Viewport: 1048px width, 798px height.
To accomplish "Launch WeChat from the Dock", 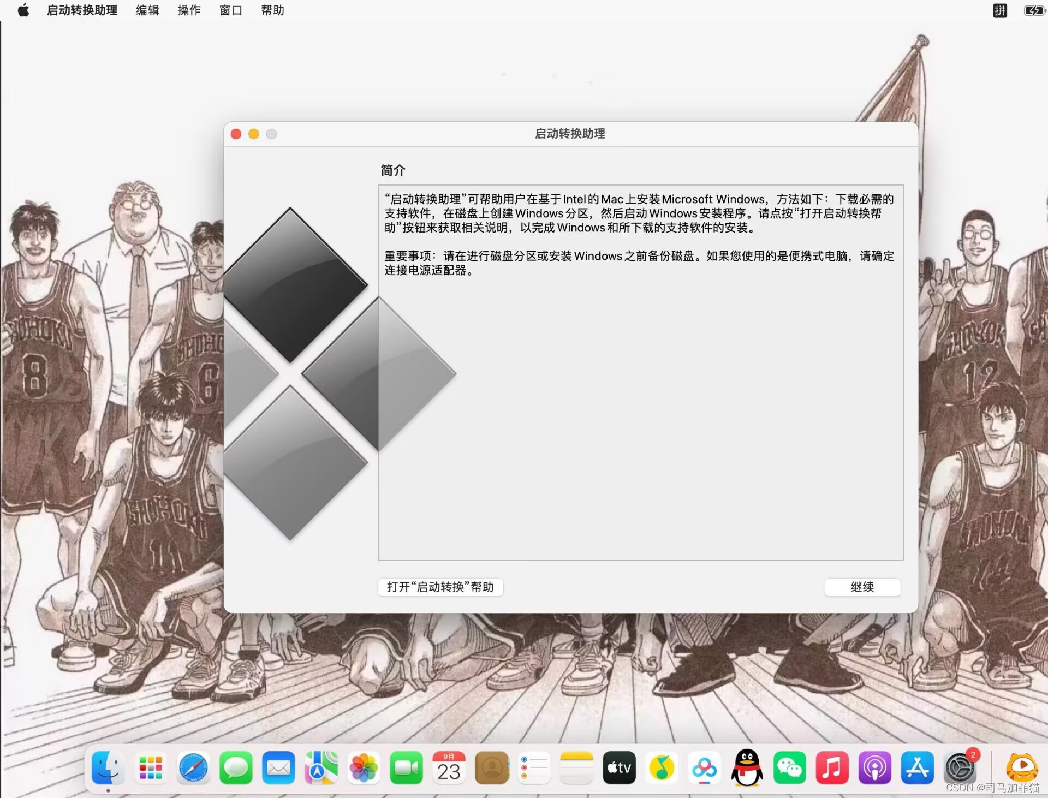I will point(789,768).
